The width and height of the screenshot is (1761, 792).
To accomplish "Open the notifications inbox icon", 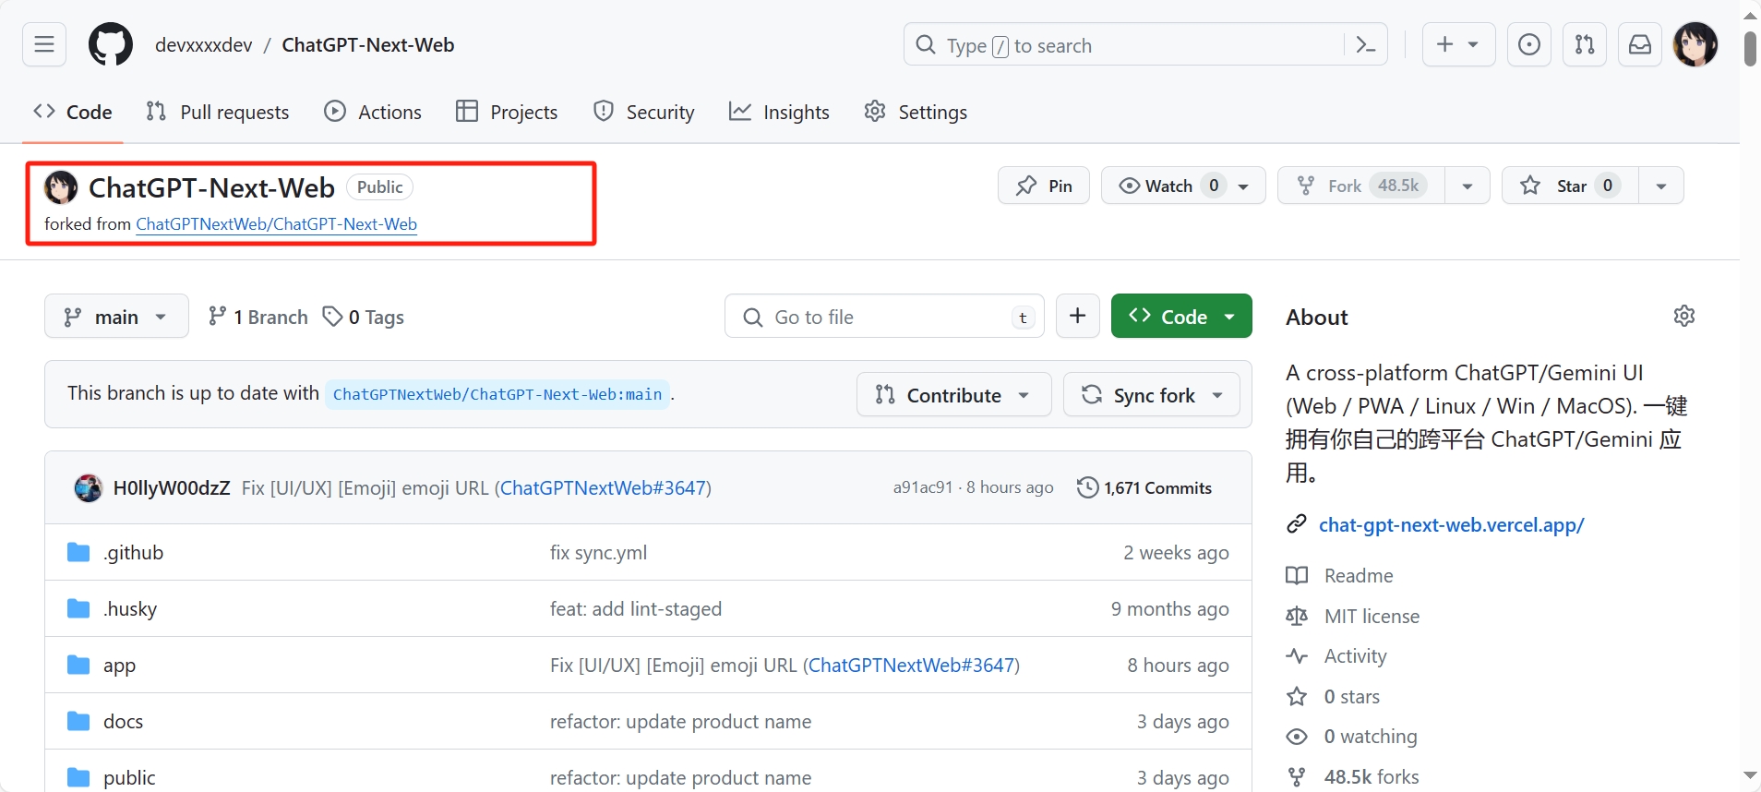I will (1640, 44).
